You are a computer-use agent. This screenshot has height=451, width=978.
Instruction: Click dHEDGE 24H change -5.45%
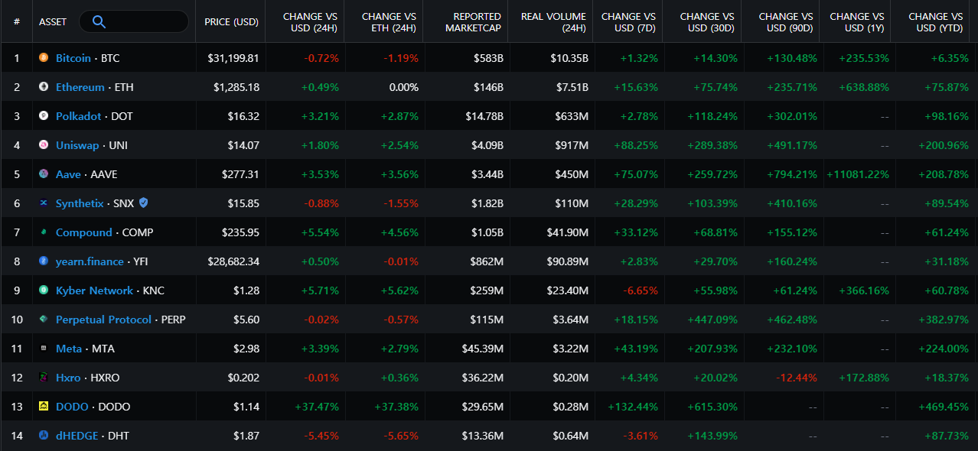click(x=321, y=436)
